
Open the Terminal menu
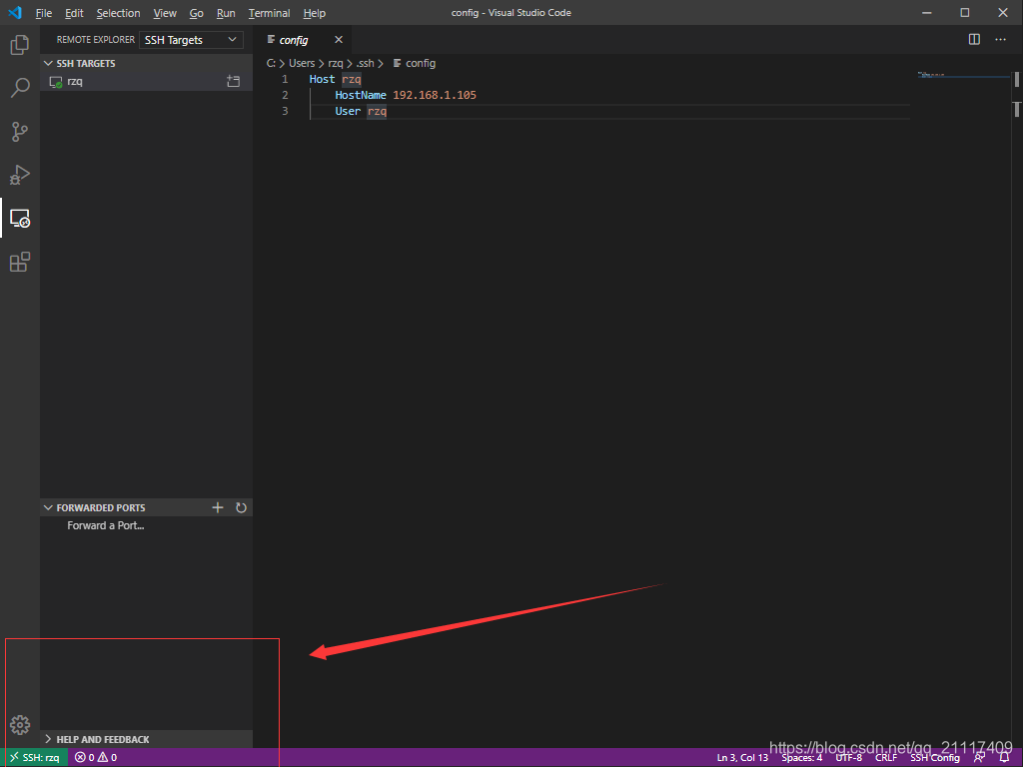[x=269, y=13]
